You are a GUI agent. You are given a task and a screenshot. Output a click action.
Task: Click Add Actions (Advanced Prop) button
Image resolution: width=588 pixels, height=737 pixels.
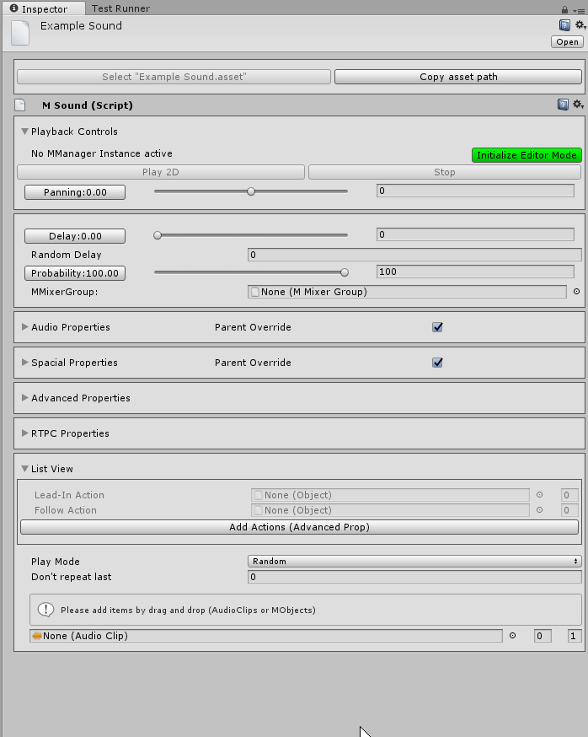point(299,527)
